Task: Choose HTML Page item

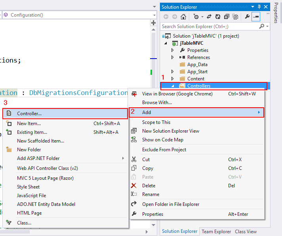Action: click(x=65, y=213)
